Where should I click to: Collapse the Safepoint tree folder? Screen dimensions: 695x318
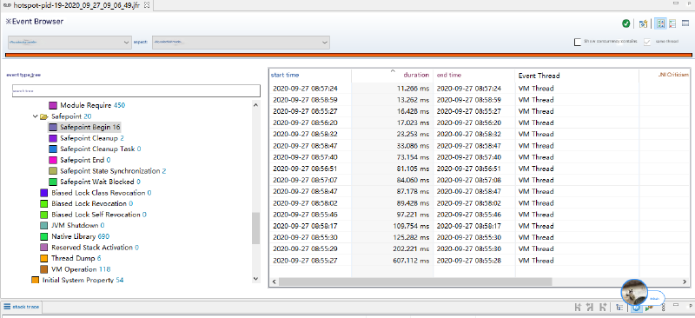35,116
